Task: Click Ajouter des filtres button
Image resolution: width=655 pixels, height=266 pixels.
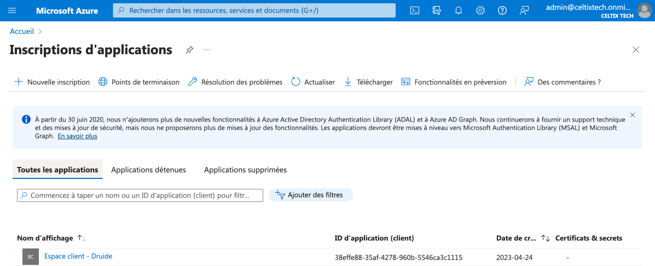Action: pos(311,195)
